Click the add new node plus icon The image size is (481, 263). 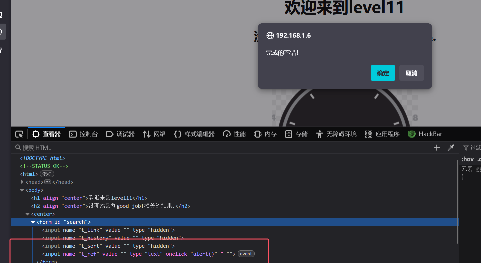(437, 148)
